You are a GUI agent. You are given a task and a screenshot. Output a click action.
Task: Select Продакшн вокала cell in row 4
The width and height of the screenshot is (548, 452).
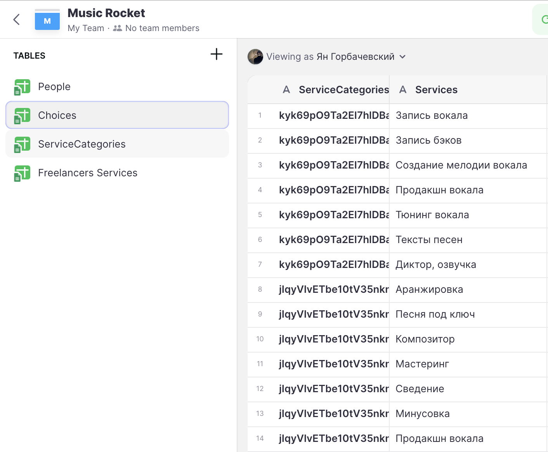coord(468,190)
